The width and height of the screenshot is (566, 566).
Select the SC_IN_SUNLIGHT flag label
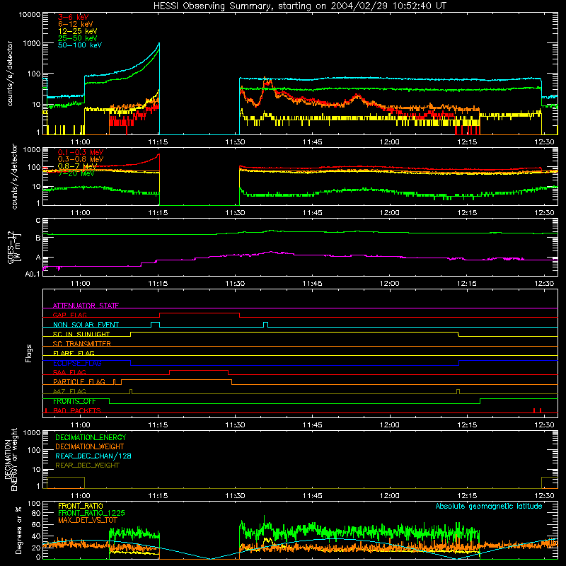pyautogui.click(x=81, y=334)
